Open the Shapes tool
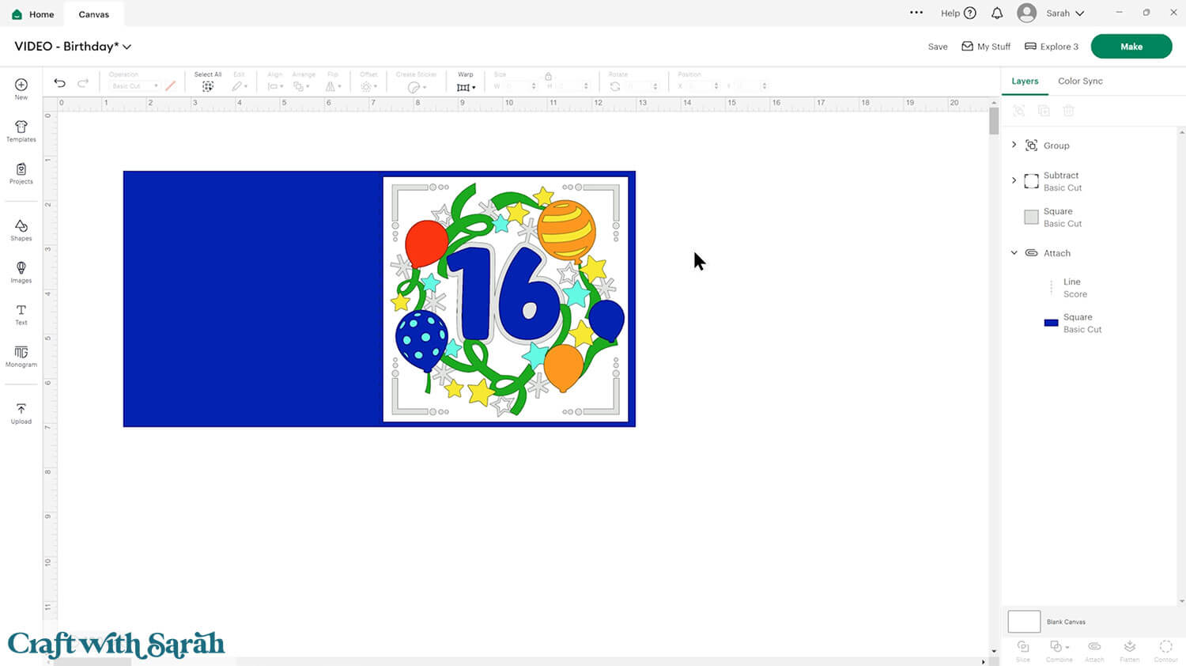The image size is (1186, 666). [21, 230]
